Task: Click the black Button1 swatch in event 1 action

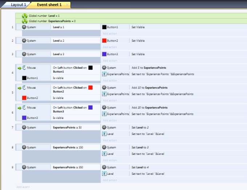Action: coord(104,27)
